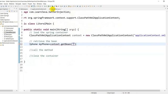Click the Smart Insert status field
The image size is (168, 94).
click(111, 93)
